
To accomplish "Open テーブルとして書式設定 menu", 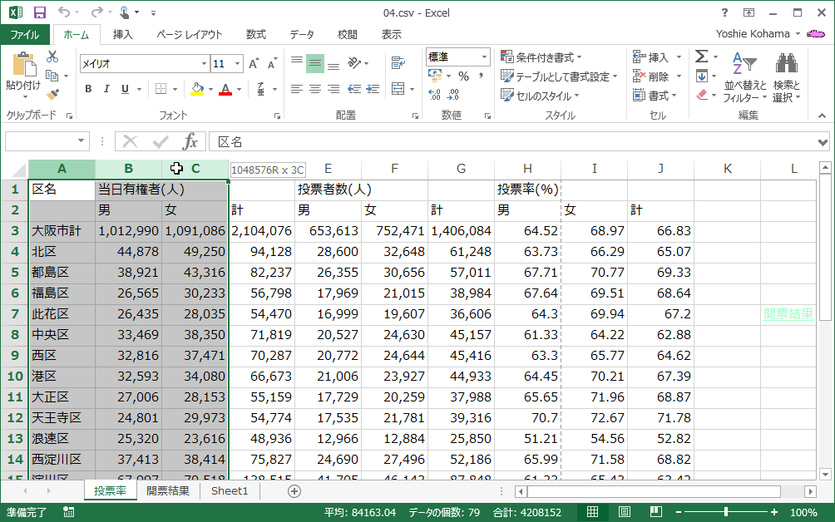I will pyautogui.click(x=559, y=76).
